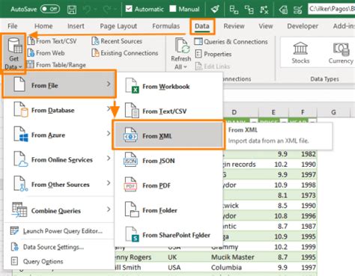
Task: Click the cell showing 8.1
Action: click(x=273, y=195)
